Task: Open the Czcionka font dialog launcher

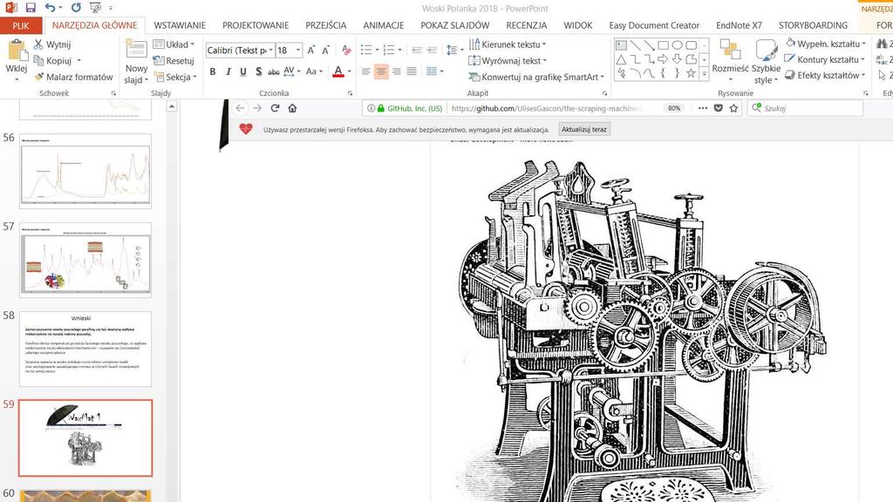Action: [350, 93]
